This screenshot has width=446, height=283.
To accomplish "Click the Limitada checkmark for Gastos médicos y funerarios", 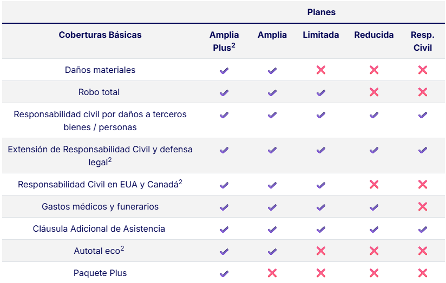I will [x=321, y=207].
